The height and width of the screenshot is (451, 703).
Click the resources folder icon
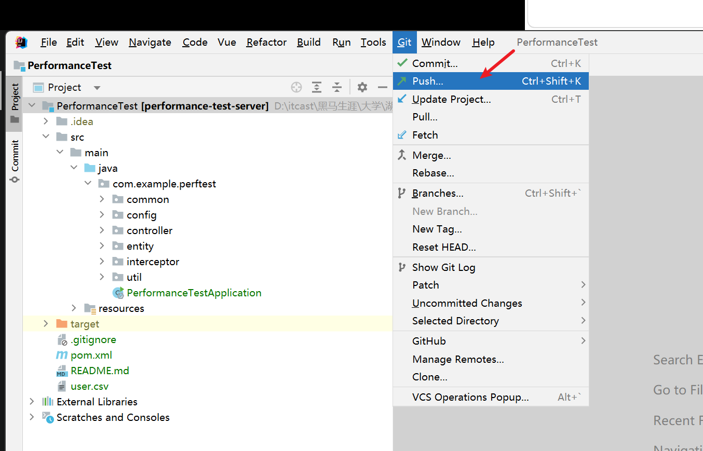point(90,308)
